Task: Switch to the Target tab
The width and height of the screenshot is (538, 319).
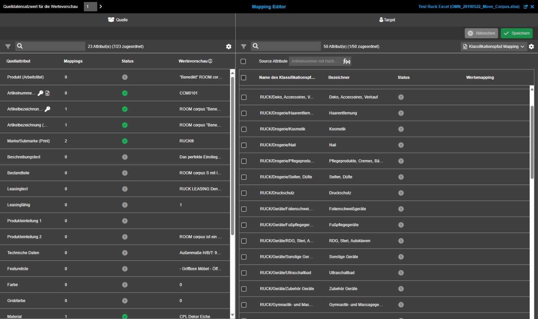Action: tap(387, 20)
